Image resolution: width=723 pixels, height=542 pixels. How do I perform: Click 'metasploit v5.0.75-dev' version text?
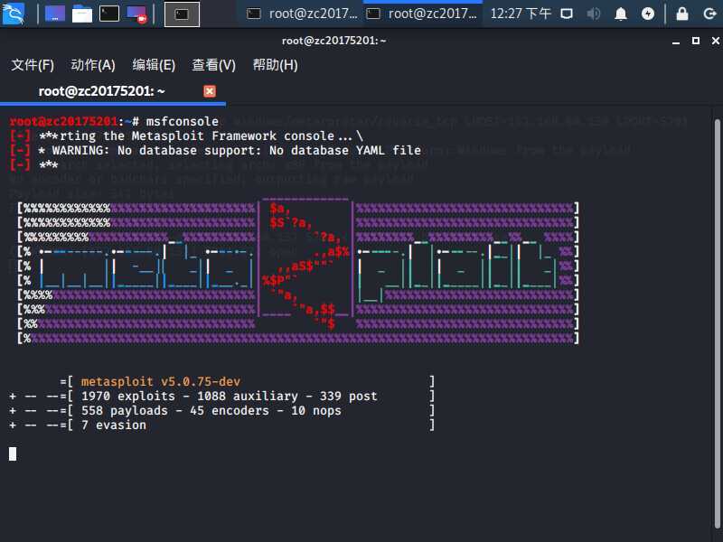(x=161, y=382)
